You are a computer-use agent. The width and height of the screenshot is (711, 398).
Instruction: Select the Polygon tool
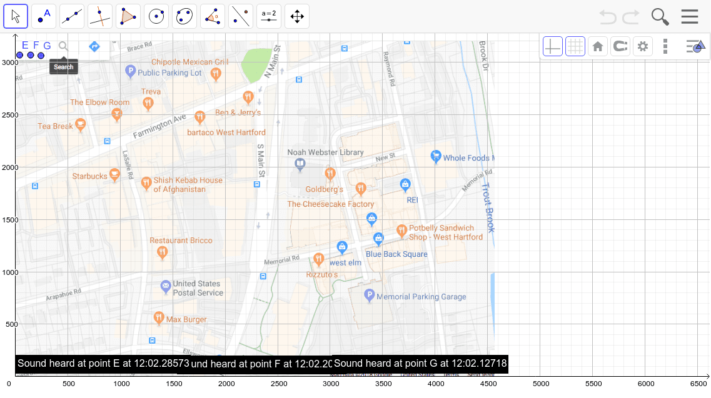[x=128, y=16]
